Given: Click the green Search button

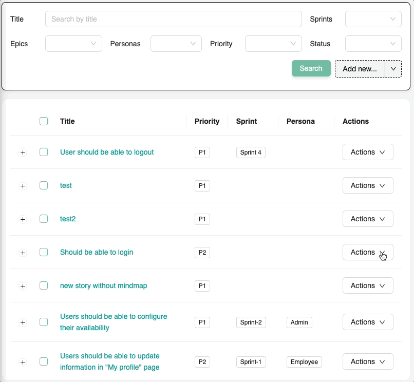Looking at the screenshot, I should (x=311, y=68).
